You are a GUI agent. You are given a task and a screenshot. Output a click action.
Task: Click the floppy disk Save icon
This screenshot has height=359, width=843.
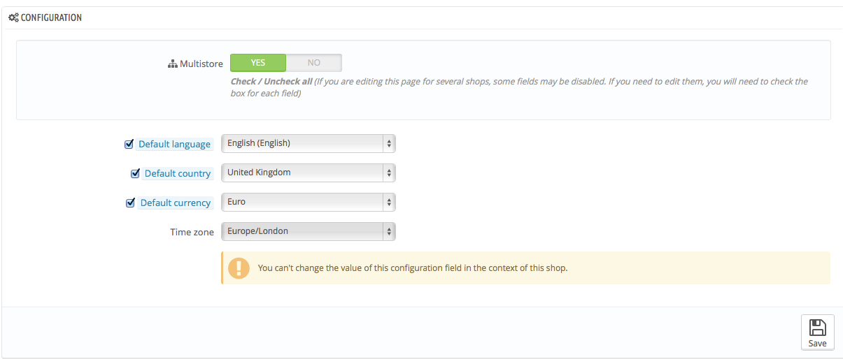point(817,328)
